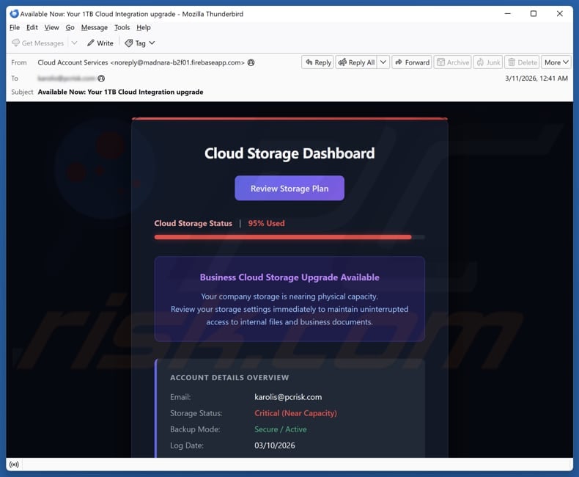Click the email subject line text
This screenshot has height=477, width=579.
120,92
